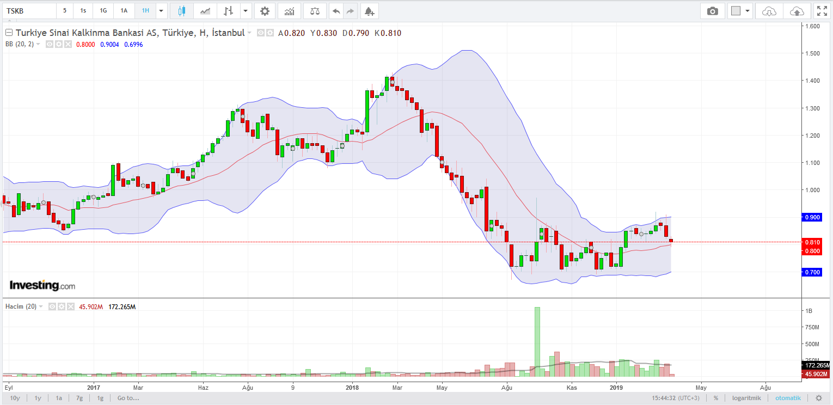This screenshot has width=833, height=405.
Task: Add an alert with bell icon
Action: click(x=370, y=10)
